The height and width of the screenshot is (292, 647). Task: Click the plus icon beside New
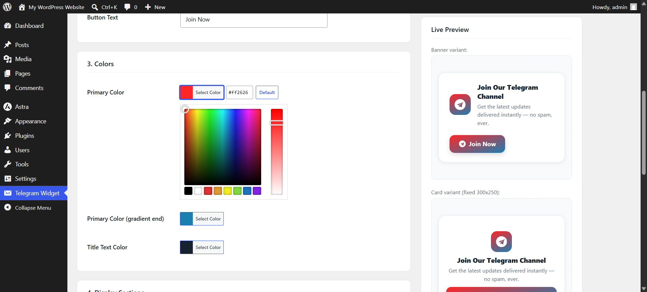(x=148, y=7)
